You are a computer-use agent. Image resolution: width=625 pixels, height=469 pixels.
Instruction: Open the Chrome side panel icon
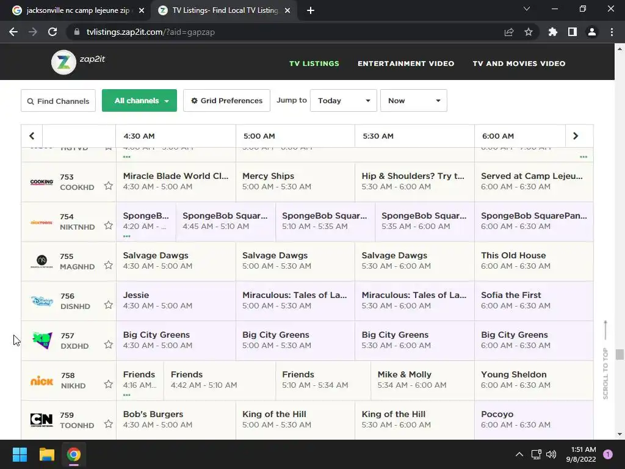(x=573, y=32)
